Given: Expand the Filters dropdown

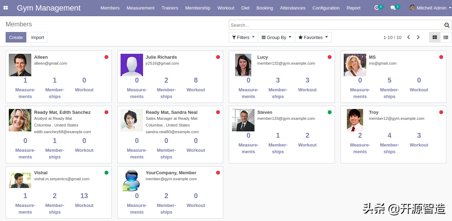Looking at the screenshot, I should click(x=243, y=37).
